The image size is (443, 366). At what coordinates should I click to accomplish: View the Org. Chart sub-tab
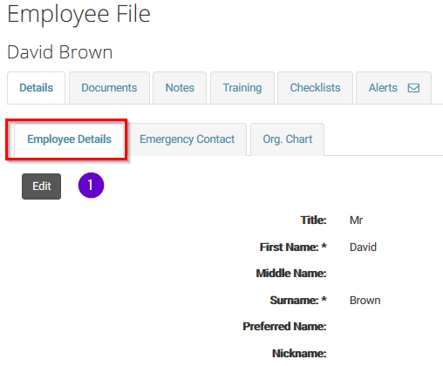[288, 139]
